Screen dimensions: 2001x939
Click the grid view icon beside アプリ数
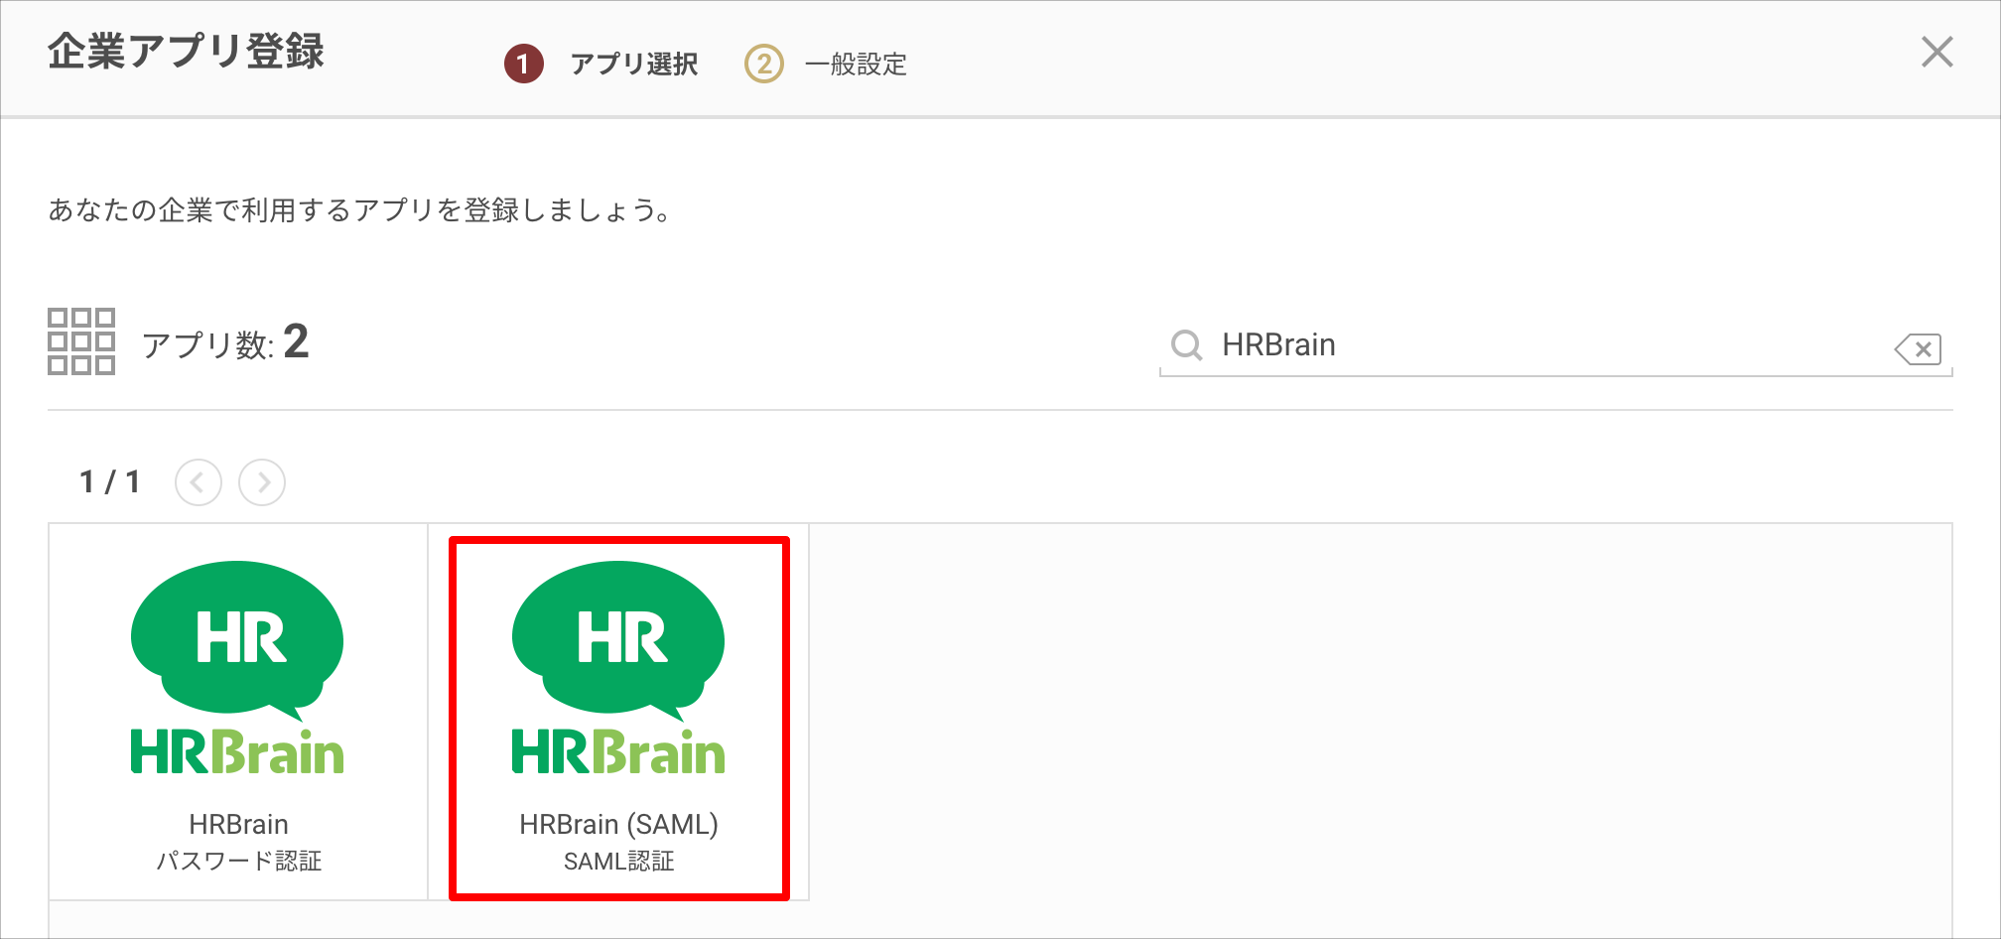(x=81, y=341)
